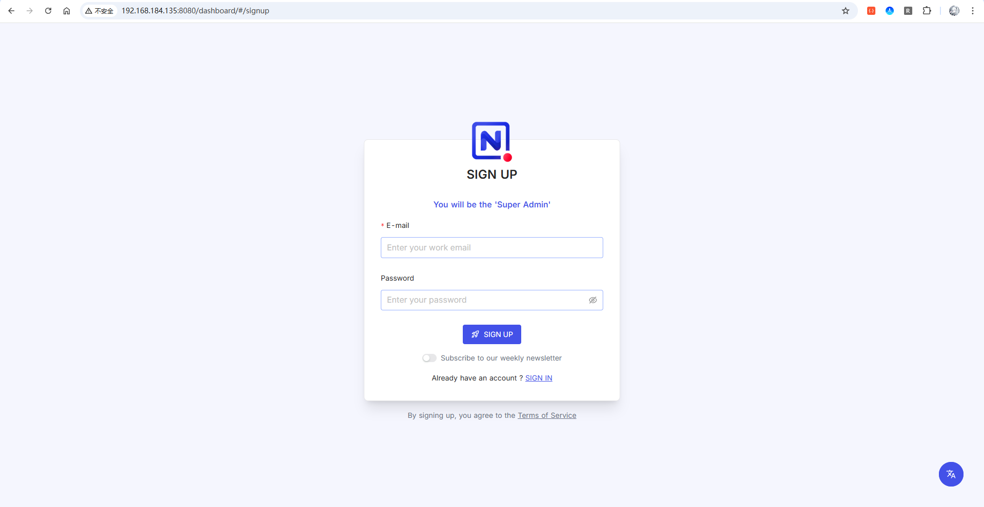The width and height of the screenshot is (984, 507).
Task: Bookmark this page with the star icon
Action: pyautogui.click(x=846, y=11)
